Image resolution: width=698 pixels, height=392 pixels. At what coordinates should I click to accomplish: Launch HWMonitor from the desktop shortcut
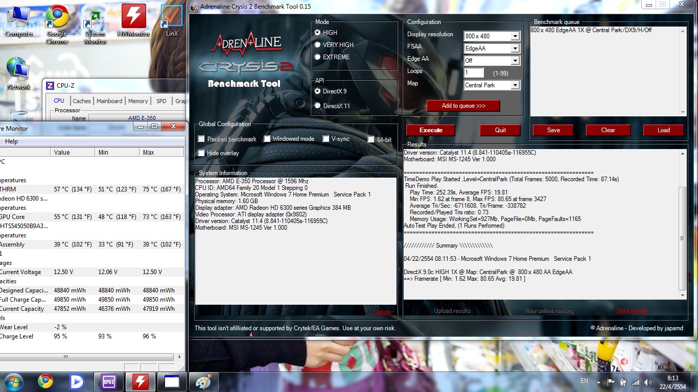134,20
